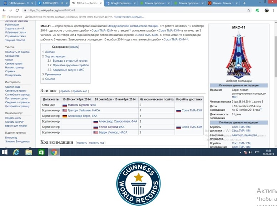This screenshot has width=277, height=206.
Task: Click the page vertical scrollbar thumb
Action: (276, 56)
